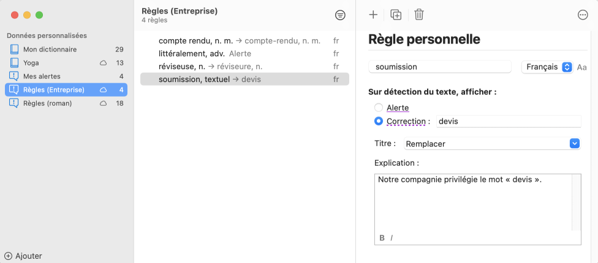Apply bold formatting in explanation

(382, 238)
